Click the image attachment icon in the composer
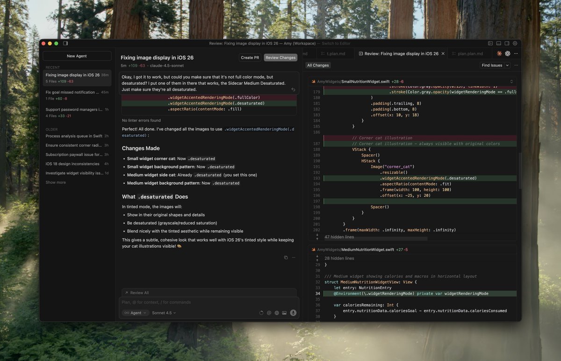Screen dimensions: 561x361 coord(284,313)
